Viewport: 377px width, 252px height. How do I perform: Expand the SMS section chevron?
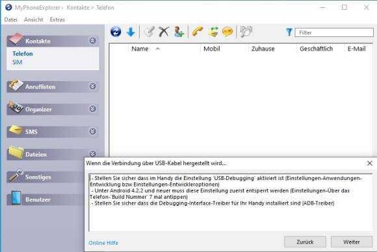pos(92,131)
